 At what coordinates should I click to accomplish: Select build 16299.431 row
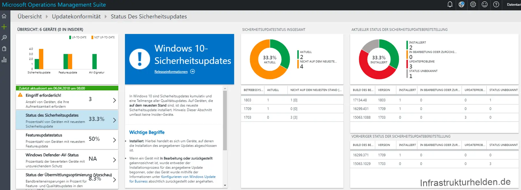tap(434, 109)
